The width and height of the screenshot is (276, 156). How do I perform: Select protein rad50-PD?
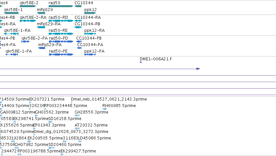61,42
